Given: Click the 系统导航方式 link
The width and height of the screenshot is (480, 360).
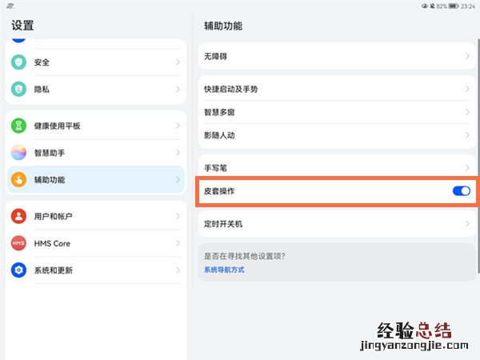Looking at the screenshot, I should pyautogui.click(x=223, y=270).
